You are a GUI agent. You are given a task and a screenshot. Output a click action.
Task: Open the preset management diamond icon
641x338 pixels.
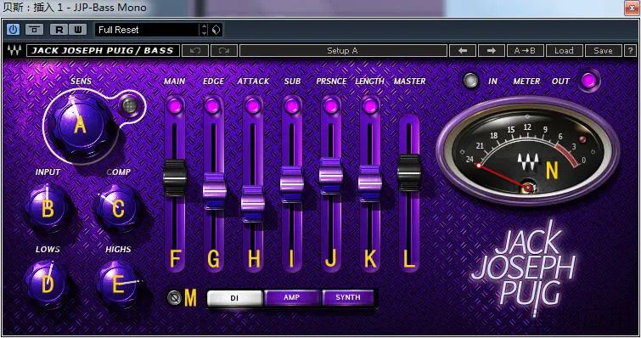216,30
